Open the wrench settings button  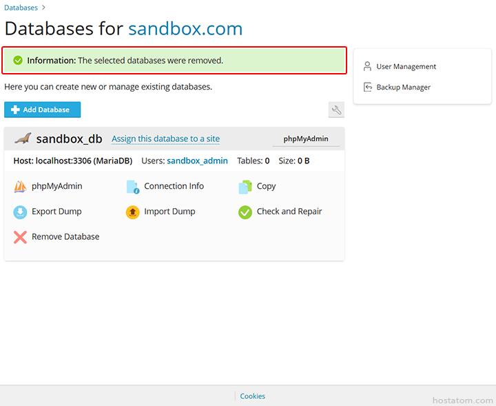(x=336, y=110)
